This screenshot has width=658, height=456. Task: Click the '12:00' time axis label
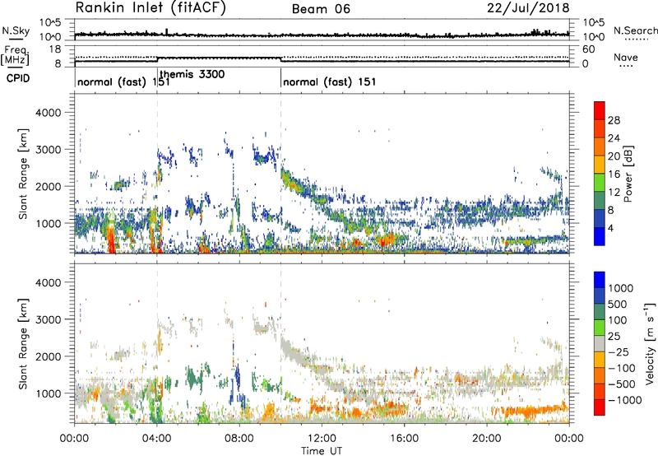[x=322, y=439]
